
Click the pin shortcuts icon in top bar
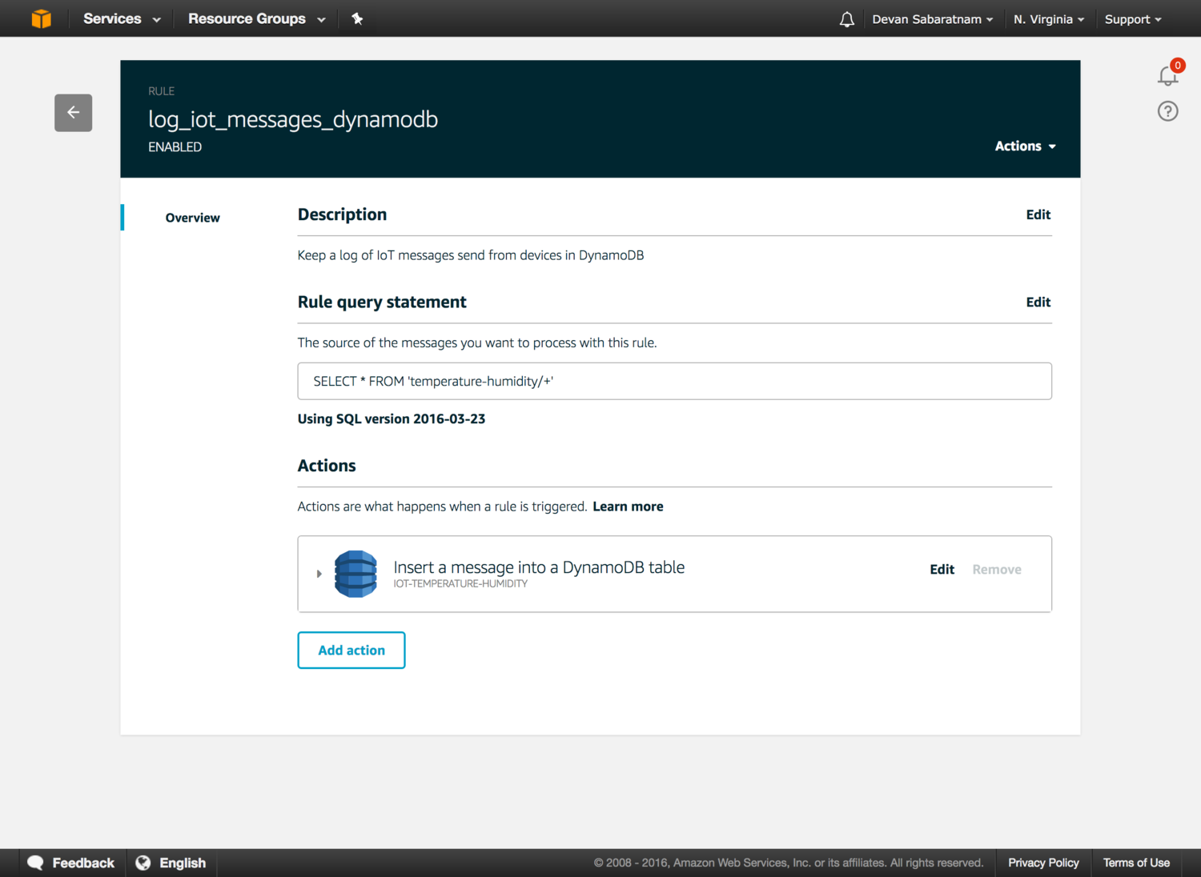357,18
